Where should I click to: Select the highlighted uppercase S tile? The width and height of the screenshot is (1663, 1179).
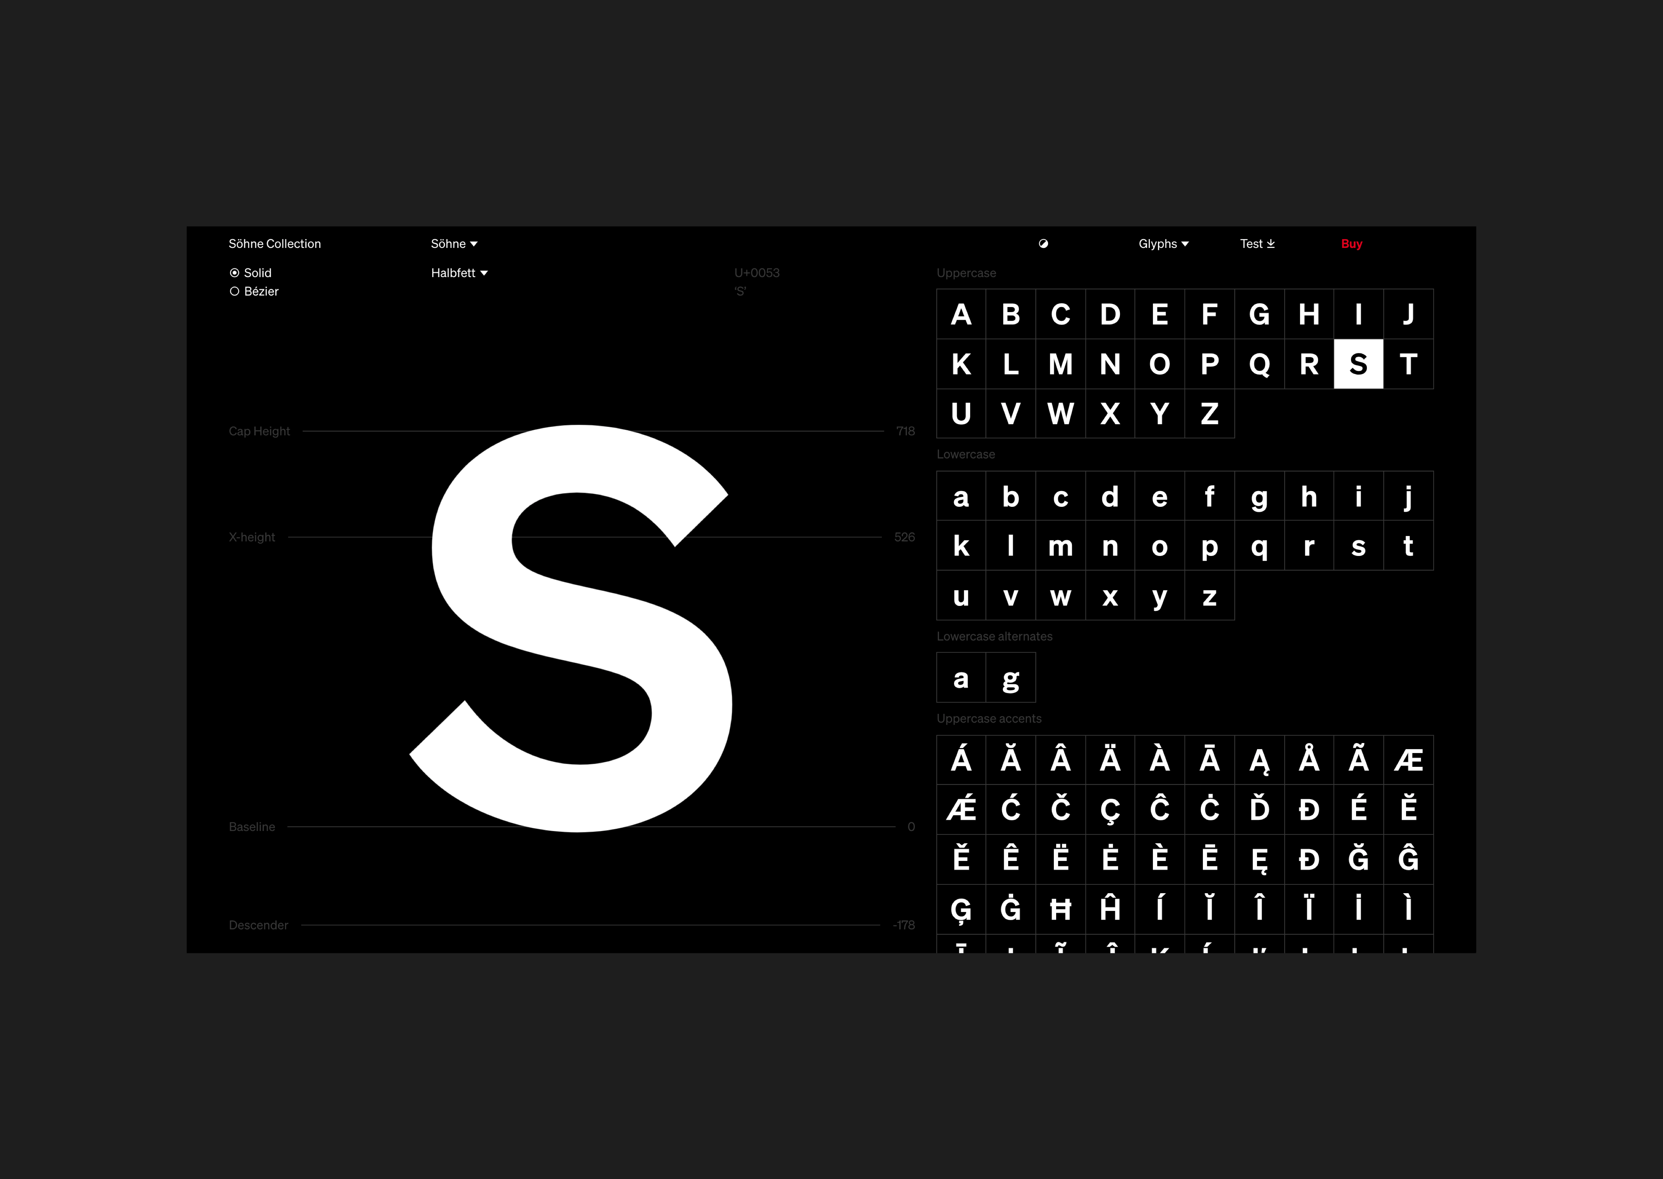[1358, 364]
